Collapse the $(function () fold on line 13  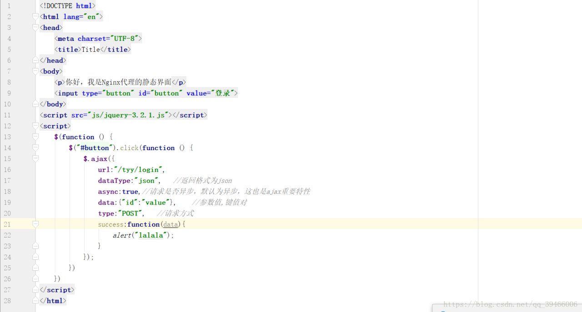35,137
